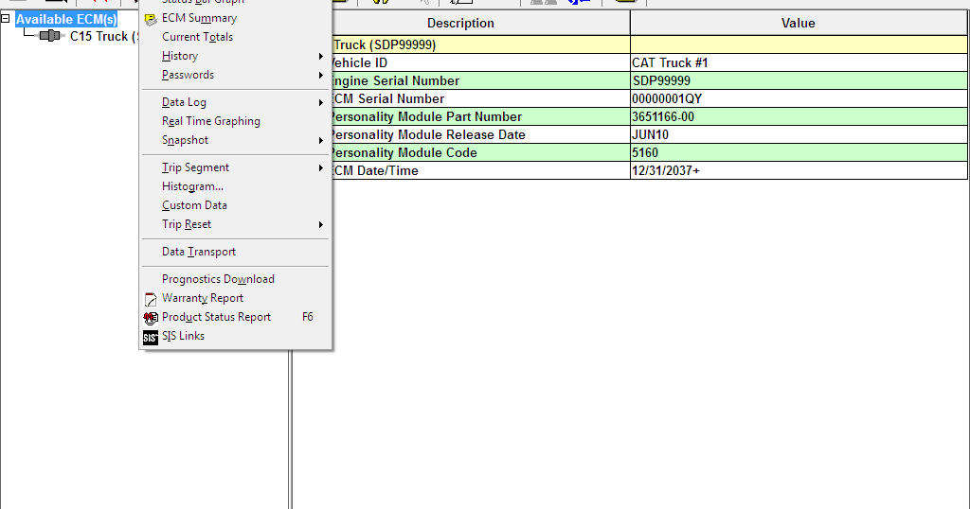The height and width of the screenshot is (509, 970).
Task: Open the Snapshot submenu
Action: click(x=185, y=140)
